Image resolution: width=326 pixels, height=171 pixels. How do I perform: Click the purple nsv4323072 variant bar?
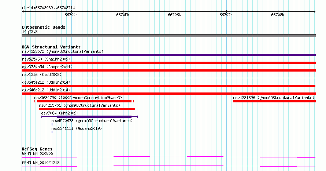[x=168, y=55]
